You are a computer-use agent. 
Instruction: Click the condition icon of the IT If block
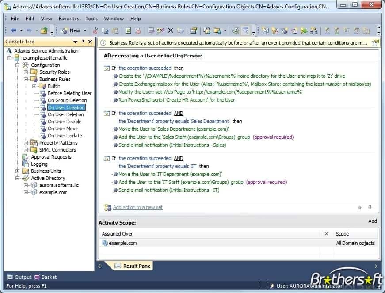pos(107,159)
